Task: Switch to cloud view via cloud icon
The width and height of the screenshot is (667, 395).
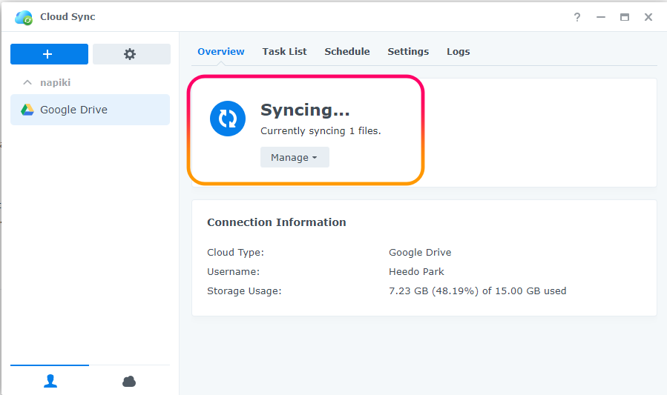Action: point(129,382)
